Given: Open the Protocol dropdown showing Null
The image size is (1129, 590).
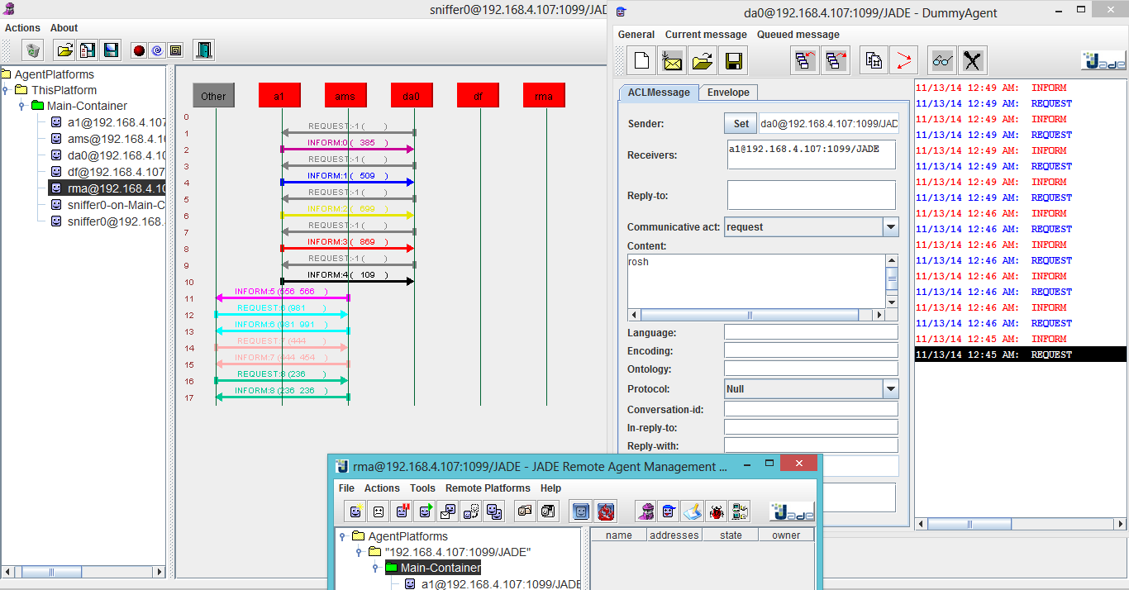Looking at the screenshot, I should pyautogui.click(x=890, y=389).
